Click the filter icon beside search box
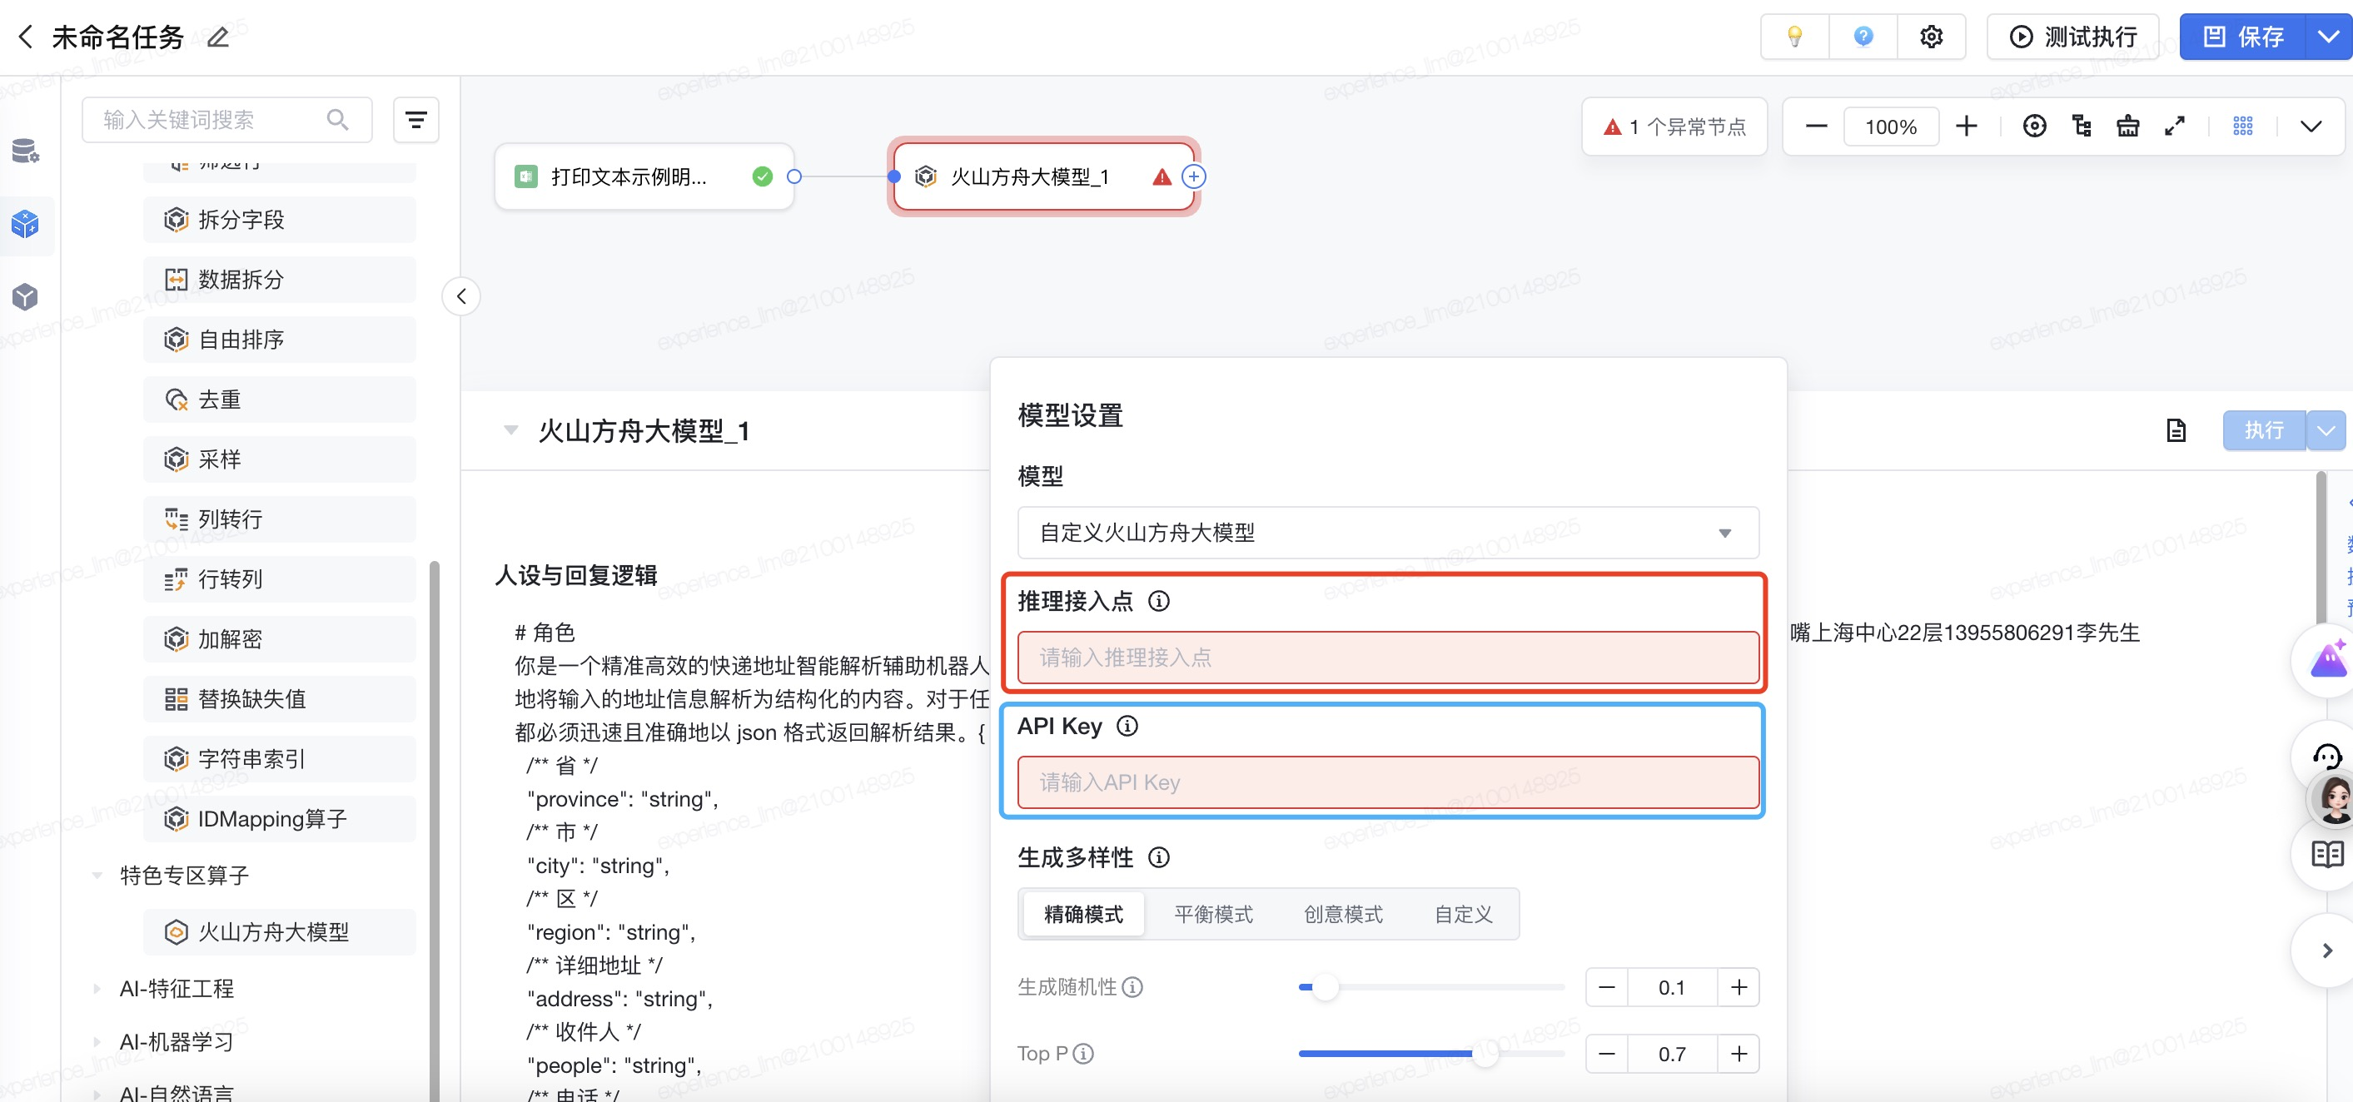 pos(415,120)
